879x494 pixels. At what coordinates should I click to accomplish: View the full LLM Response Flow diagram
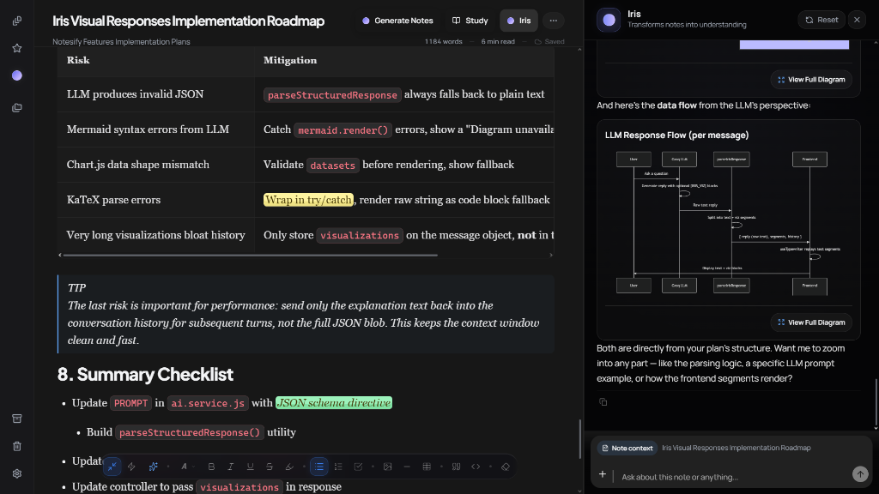812,322
